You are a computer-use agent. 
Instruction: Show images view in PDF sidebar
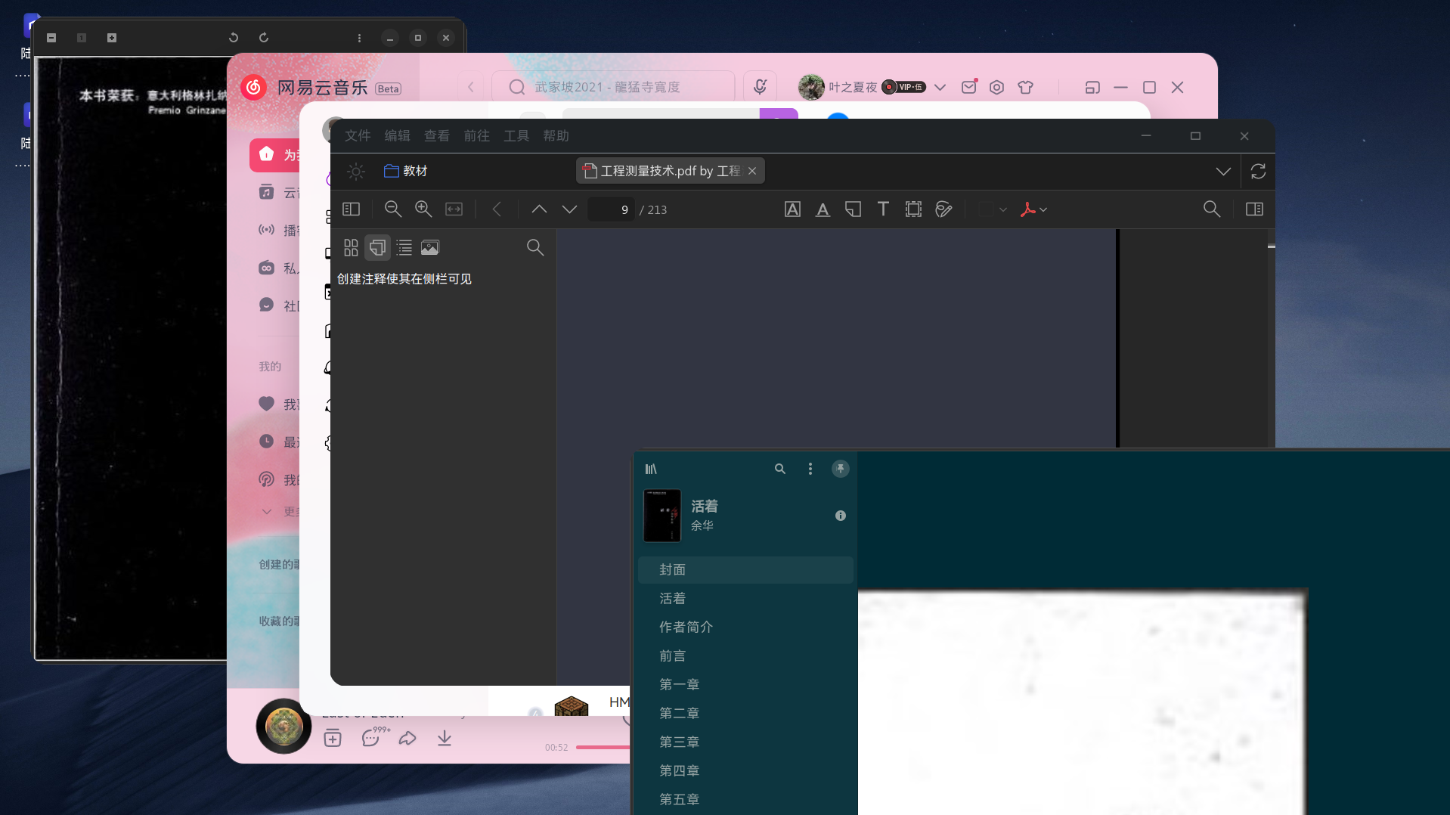430,247
